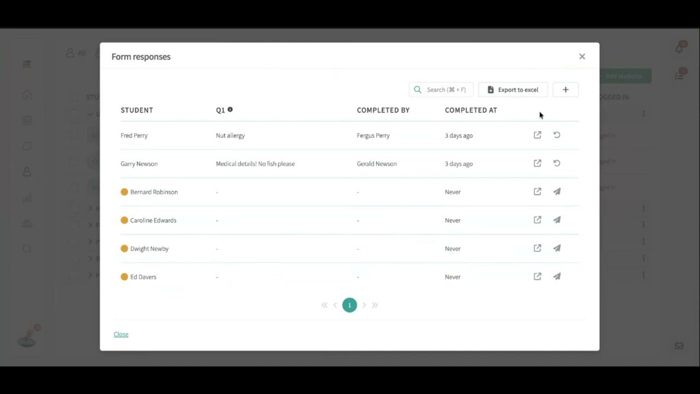700x394 pixels.
Task: Click Add students button in background page
Action: pyautogui.click(x=625, y=76)
